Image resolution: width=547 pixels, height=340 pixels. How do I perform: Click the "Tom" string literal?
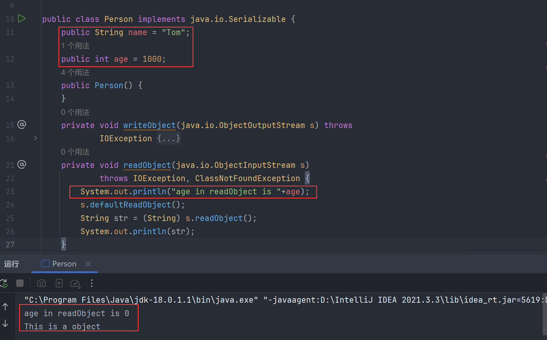(174, 32)
